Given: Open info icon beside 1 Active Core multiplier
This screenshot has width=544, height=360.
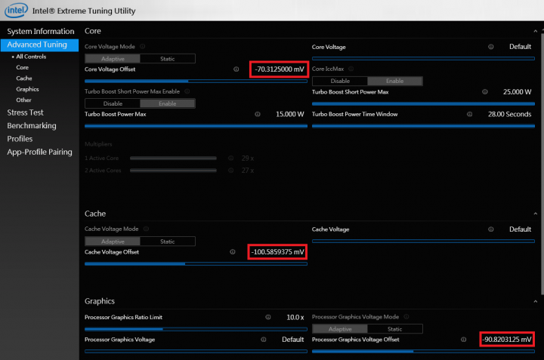Looking at the screenshot, I should [230, 158].
